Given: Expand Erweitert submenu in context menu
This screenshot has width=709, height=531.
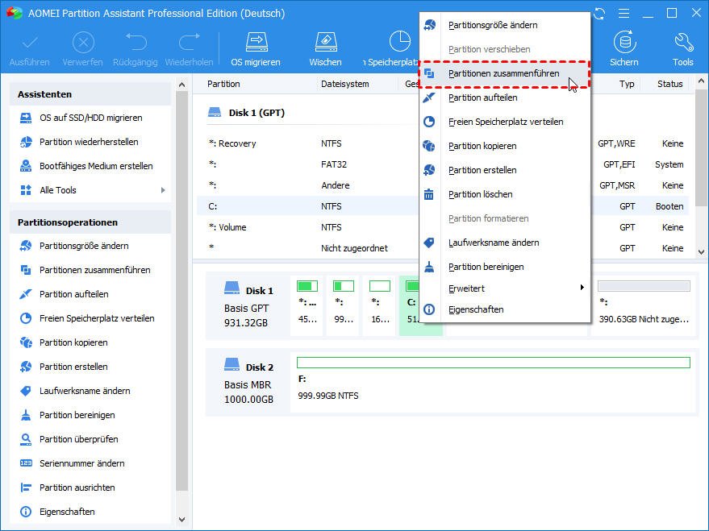Looking at the screenshot, I should (505, 288).
